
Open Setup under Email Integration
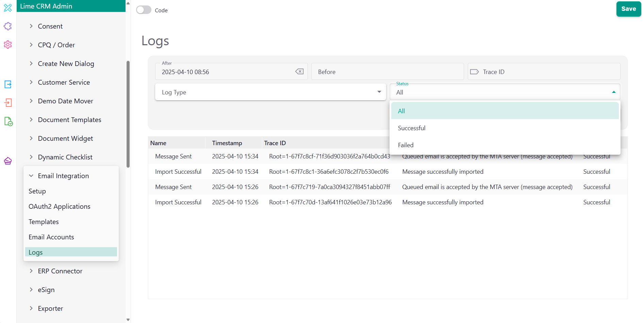[71, 191]
